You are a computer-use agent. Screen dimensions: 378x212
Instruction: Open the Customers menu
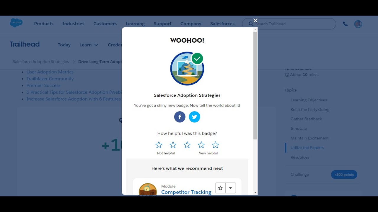pos(105,24)
